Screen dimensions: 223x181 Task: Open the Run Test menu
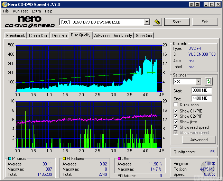(x=20, y=11)
